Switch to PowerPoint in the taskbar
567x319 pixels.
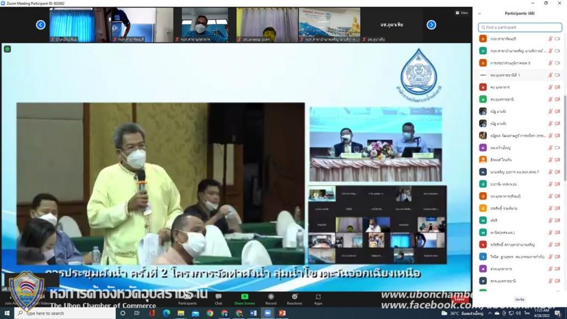[x=282, y=313]
